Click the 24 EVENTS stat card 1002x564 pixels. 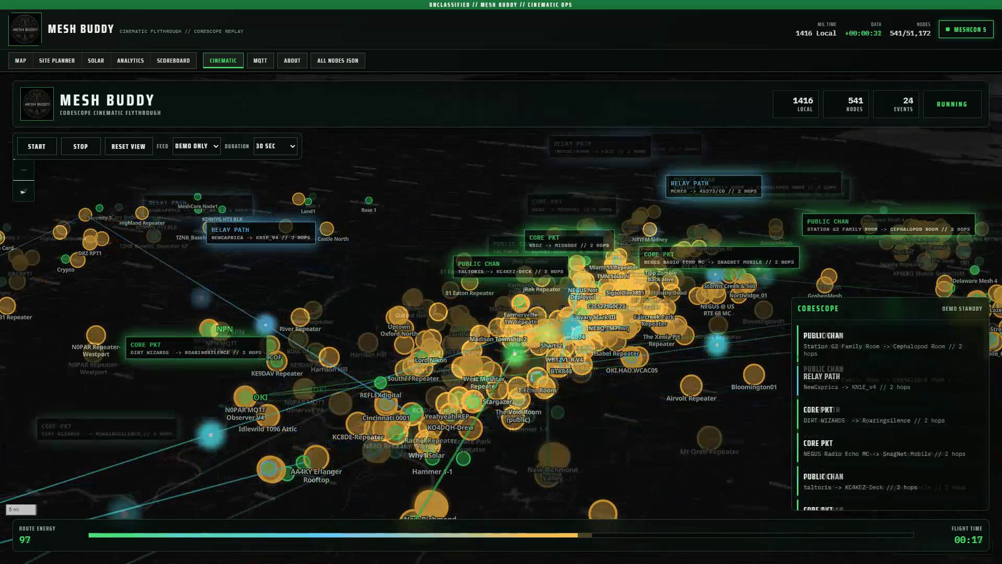896,104
